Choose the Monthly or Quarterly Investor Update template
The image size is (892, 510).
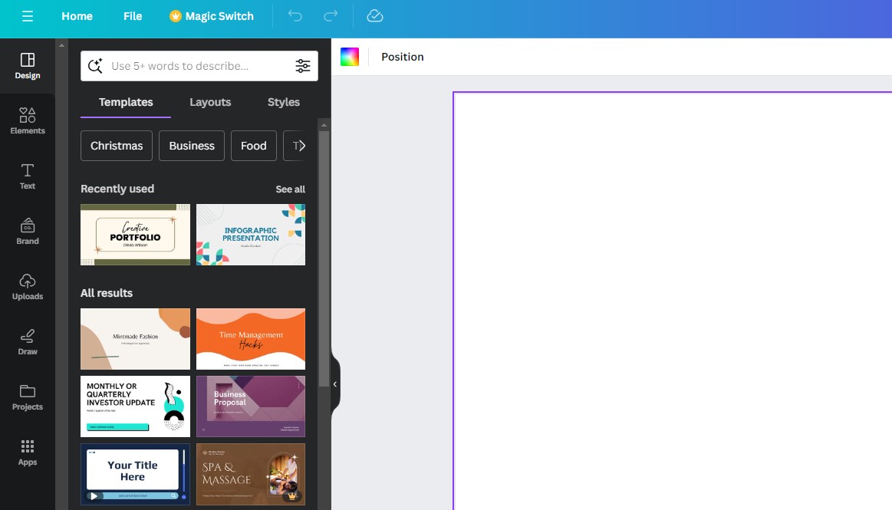click(136, 406)
